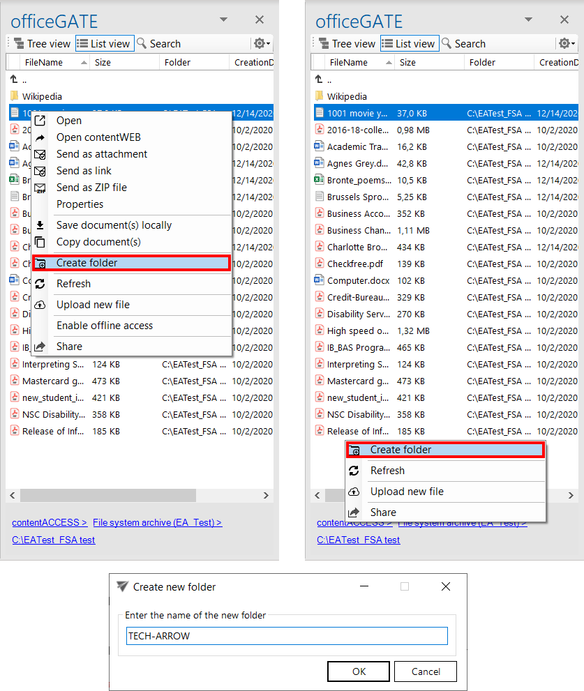Click the new folder name text field
The image size is (584, 691).
pyautogui.click(x=286, y=636)
